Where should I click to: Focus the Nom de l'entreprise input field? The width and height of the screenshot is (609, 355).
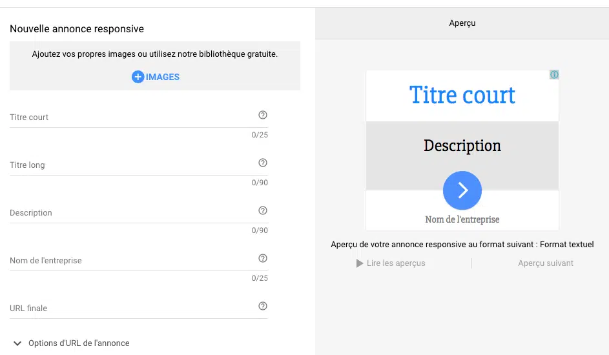129,261
